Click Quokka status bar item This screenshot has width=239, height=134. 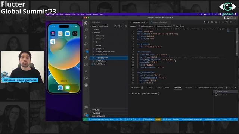(x=176, y=119)
